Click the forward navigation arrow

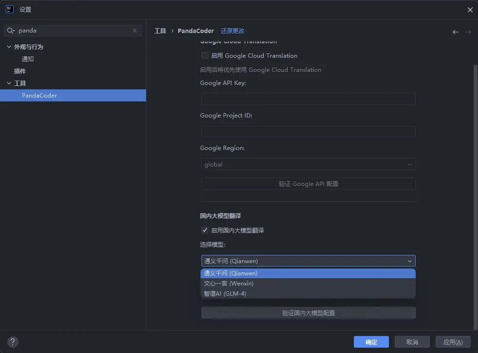(468, 32)
